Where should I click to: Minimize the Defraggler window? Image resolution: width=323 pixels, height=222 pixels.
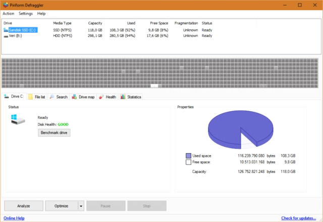click(285, 5)
